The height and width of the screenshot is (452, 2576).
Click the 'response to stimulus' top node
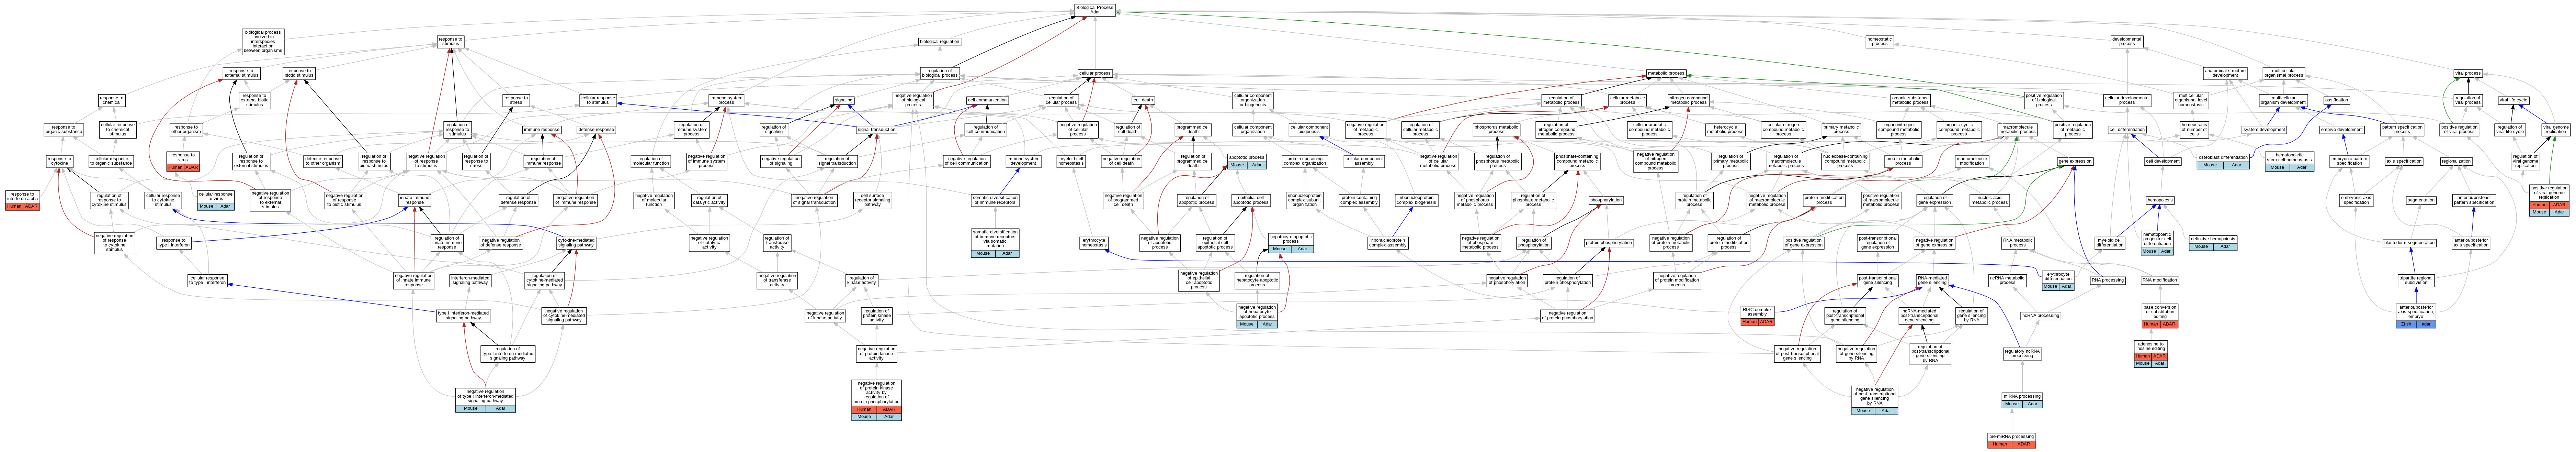(451, 42)
